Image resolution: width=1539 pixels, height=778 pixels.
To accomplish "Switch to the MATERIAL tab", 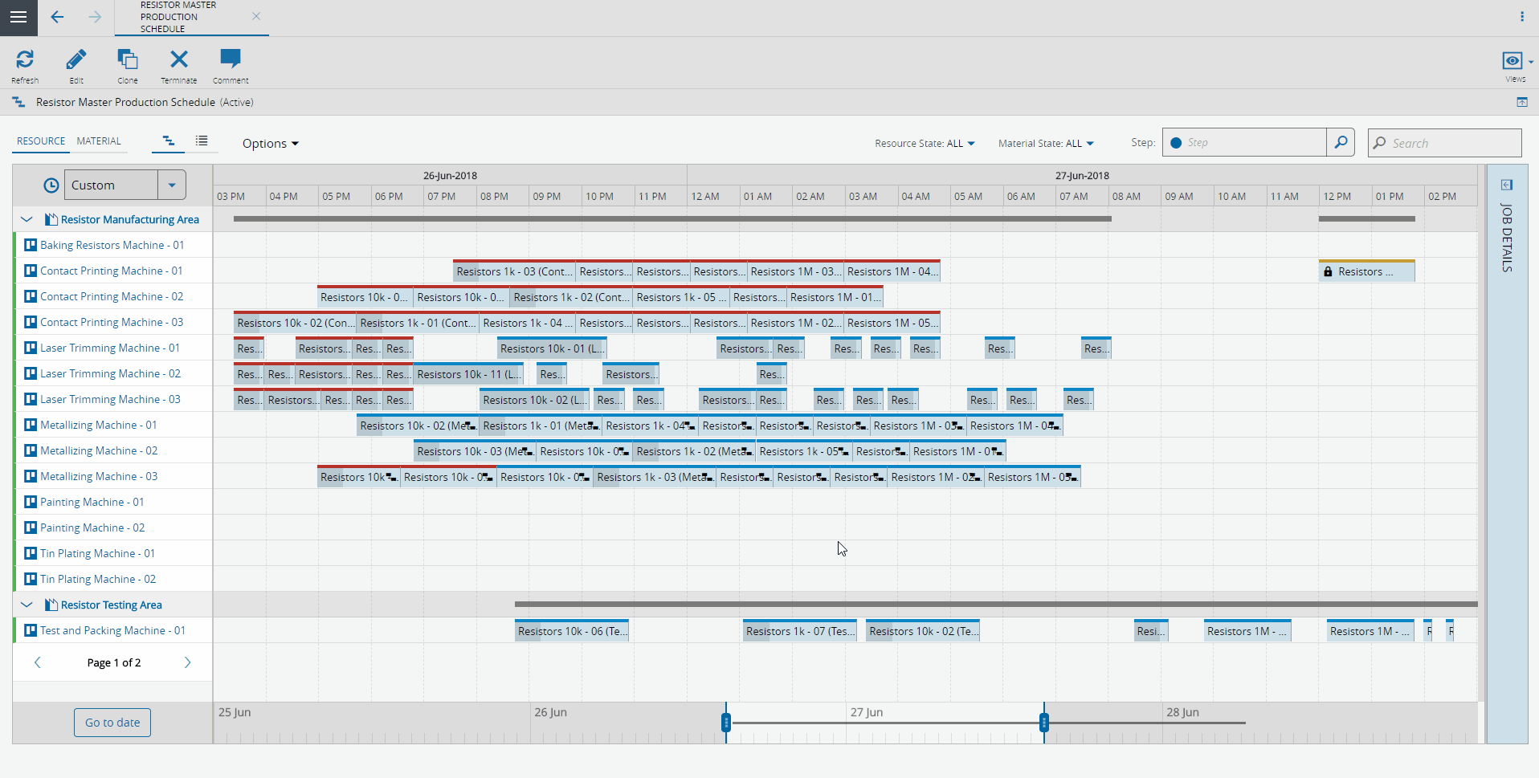I will click(99, 141).
